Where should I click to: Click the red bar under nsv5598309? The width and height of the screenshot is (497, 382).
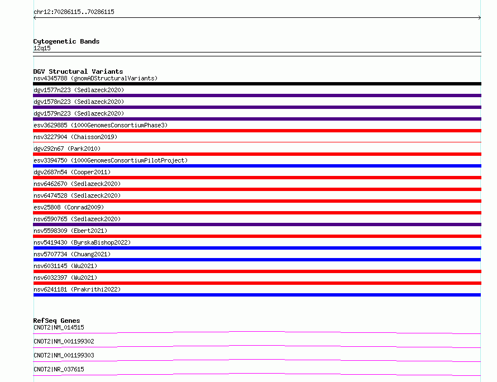tap(257, 236)
